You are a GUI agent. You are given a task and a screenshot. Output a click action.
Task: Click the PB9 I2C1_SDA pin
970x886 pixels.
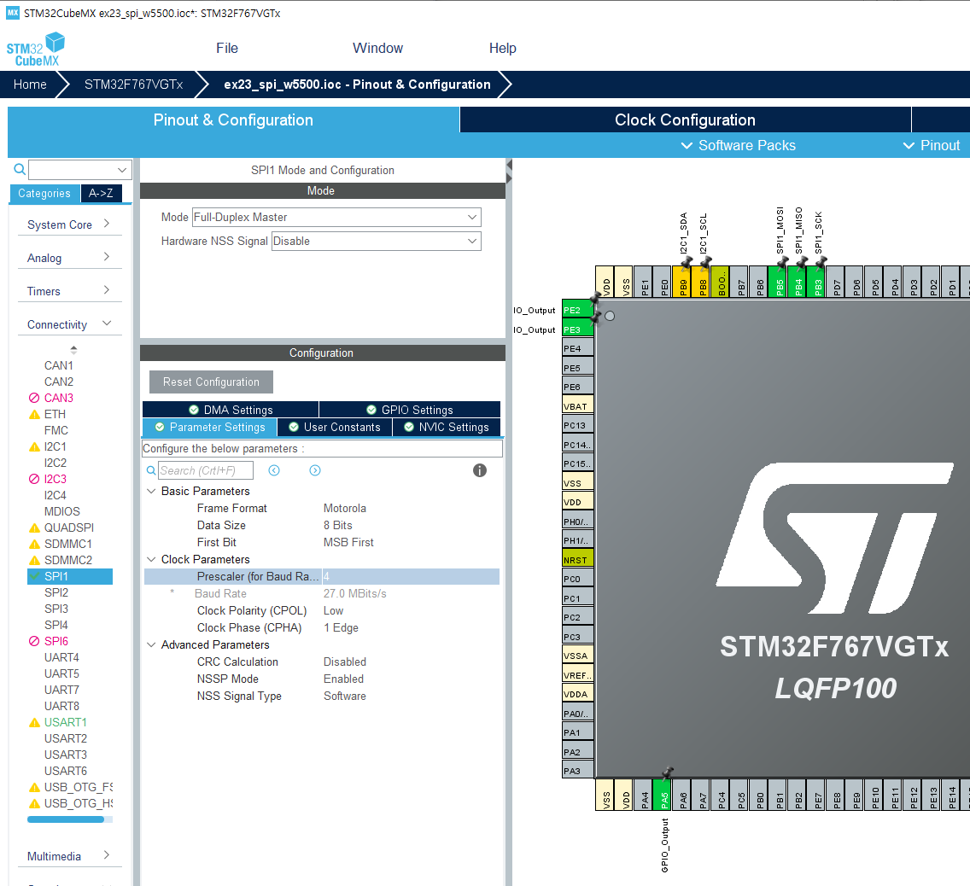(x=681, y=282)
